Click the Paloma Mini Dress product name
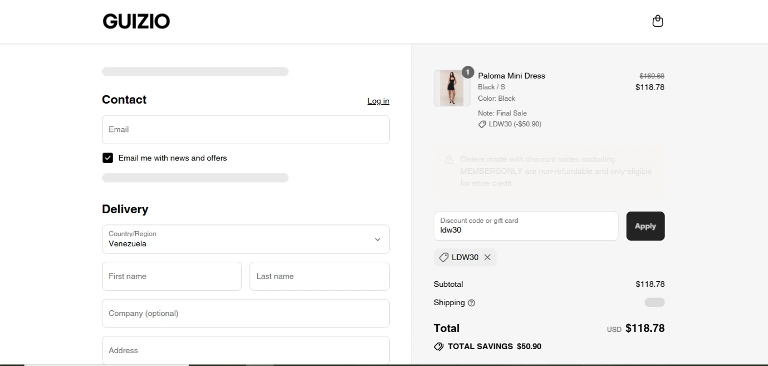 pyautogui.click(x=511, y=76)
